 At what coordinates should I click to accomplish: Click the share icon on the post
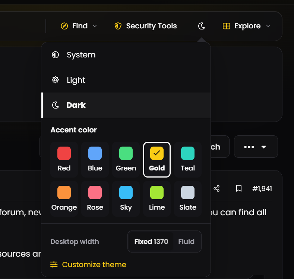click(216, 188)
